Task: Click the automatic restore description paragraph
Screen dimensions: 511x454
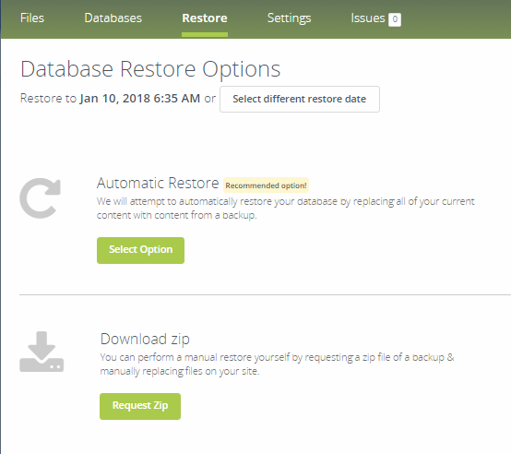Action: 286,209
